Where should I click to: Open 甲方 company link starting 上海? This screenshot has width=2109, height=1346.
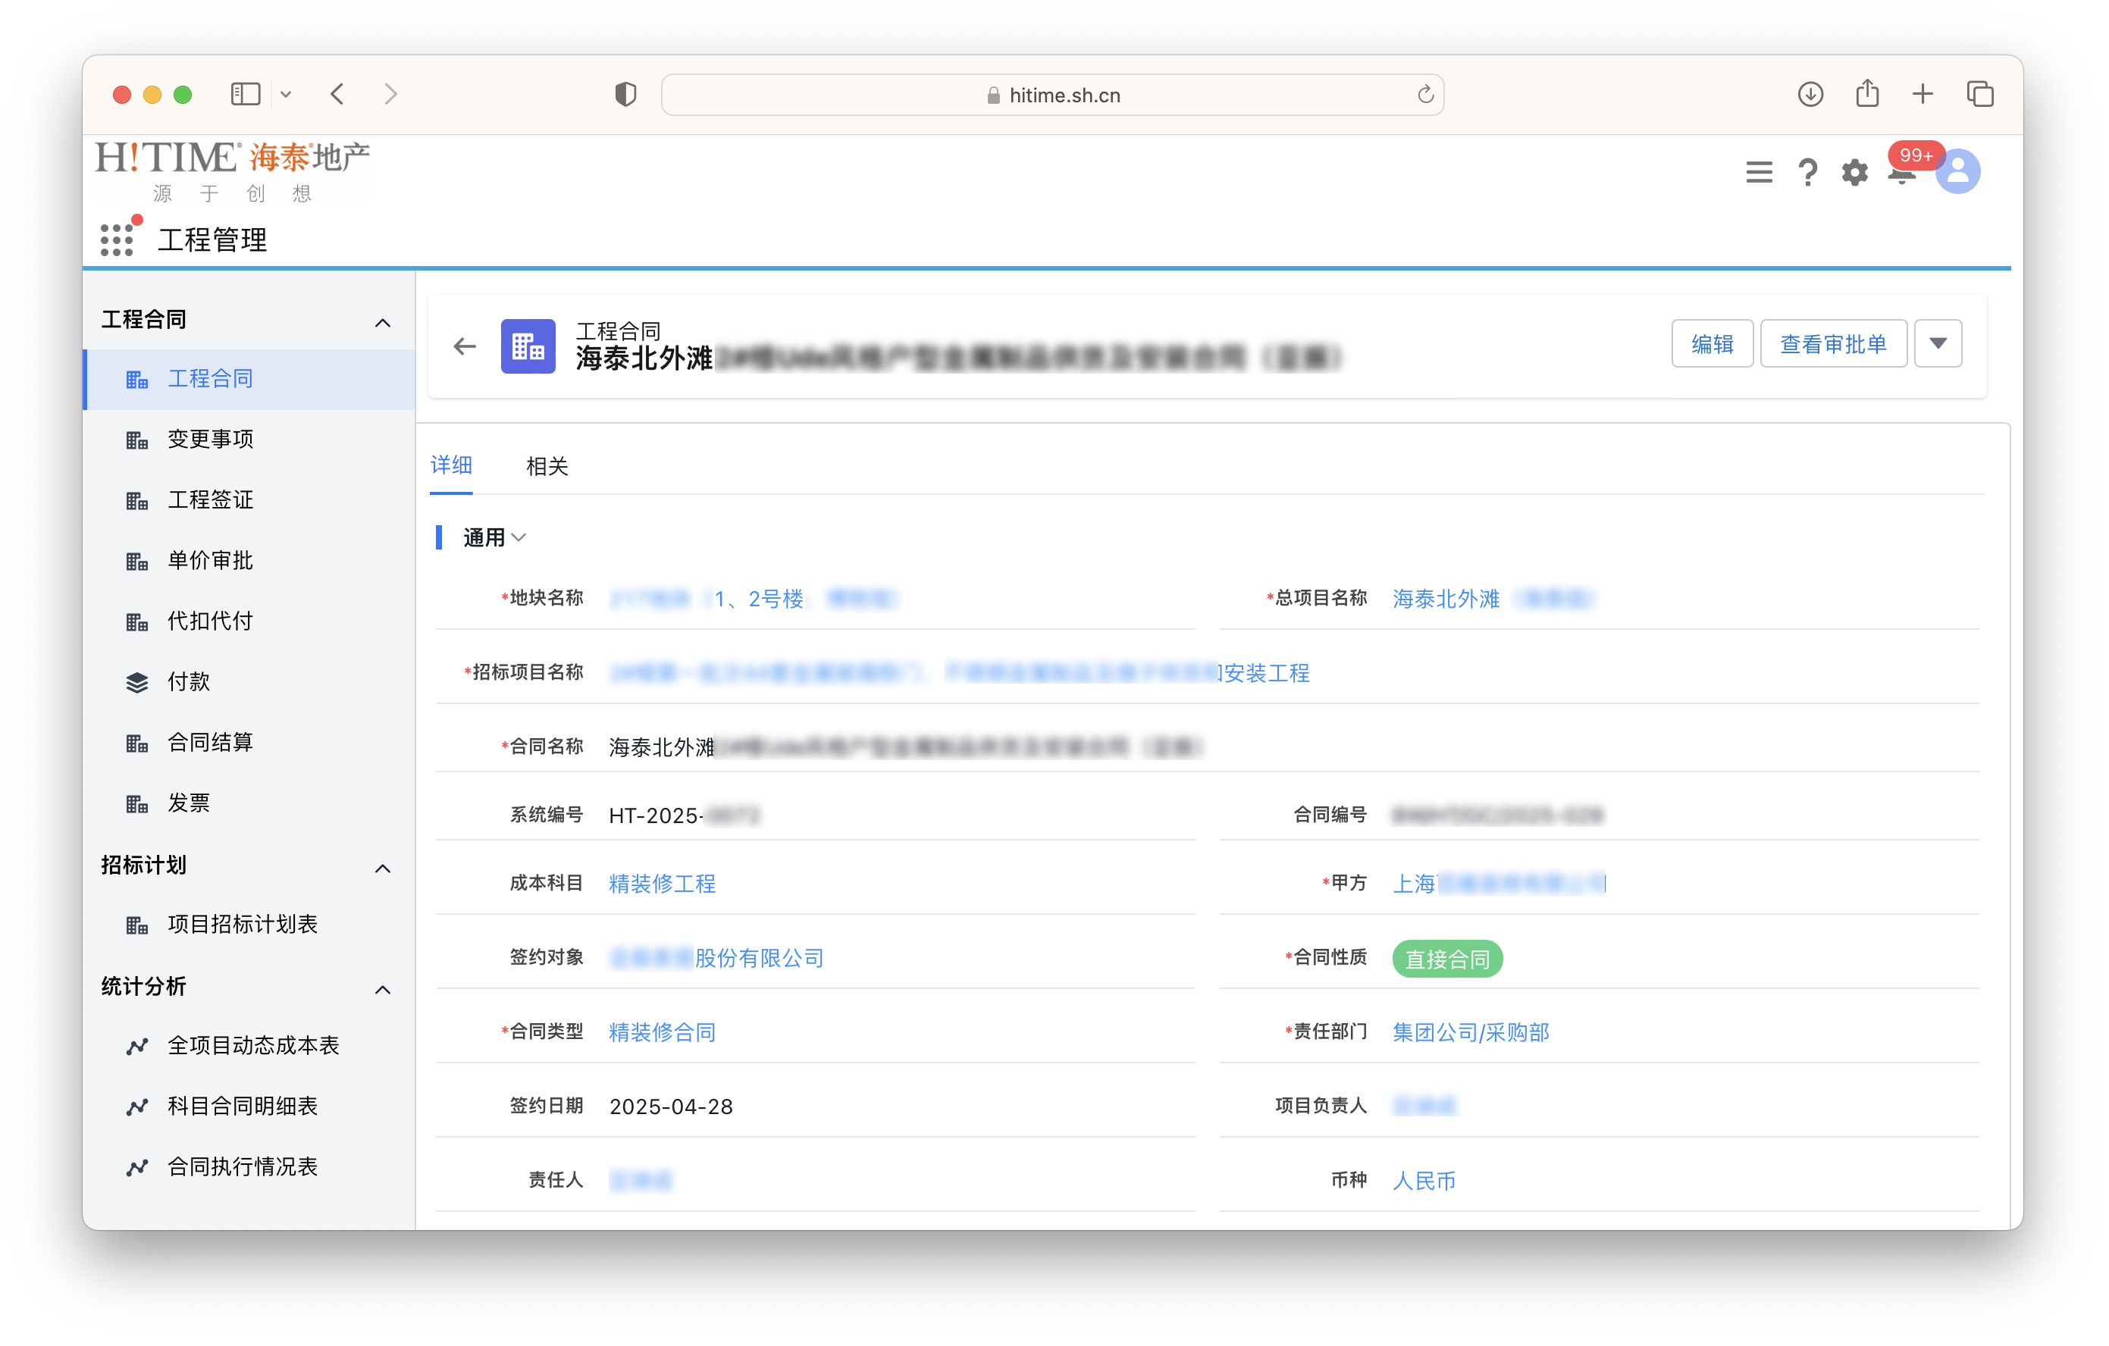pos(1499,884)
